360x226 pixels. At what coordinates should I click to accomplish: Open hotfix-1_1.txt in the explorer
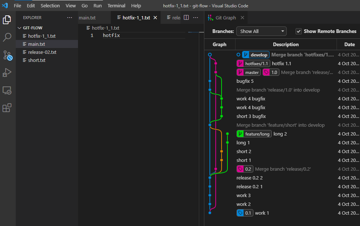point(47,36)
